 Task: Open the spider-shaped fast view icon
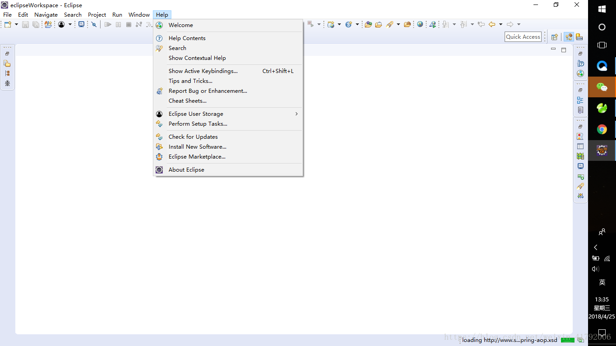(7, 83)
